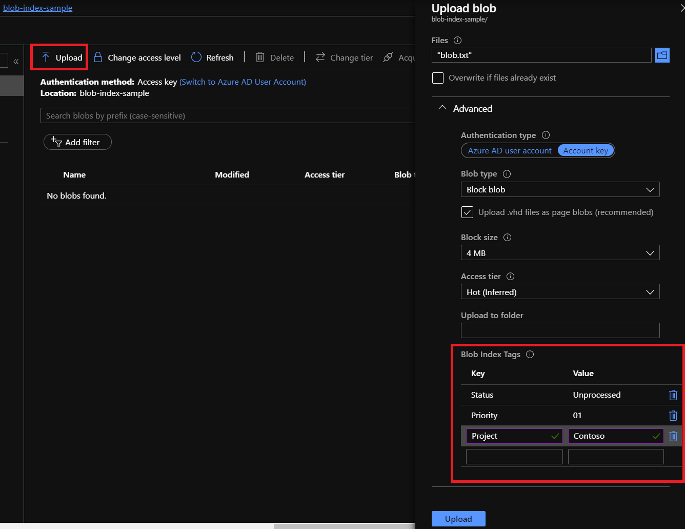
Task: Collapse the Advanced section
Action: [x=442, y=107]
